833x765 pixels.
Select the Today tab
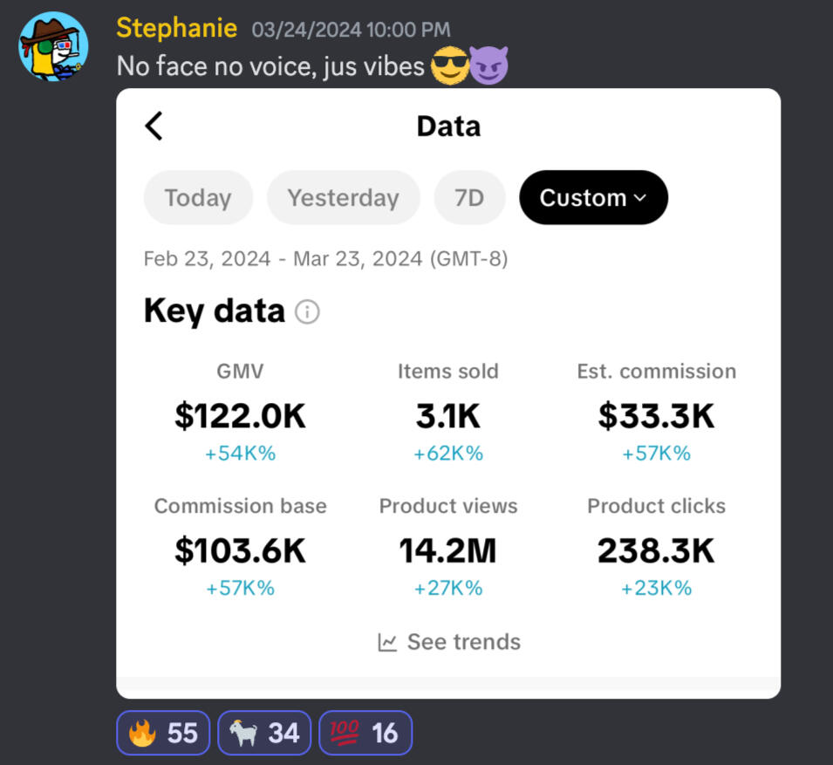[198, 198]
